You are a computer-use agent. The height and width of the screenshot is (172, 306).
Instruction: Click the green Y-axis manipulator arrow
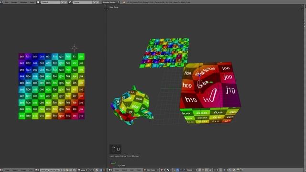(211, 82)
